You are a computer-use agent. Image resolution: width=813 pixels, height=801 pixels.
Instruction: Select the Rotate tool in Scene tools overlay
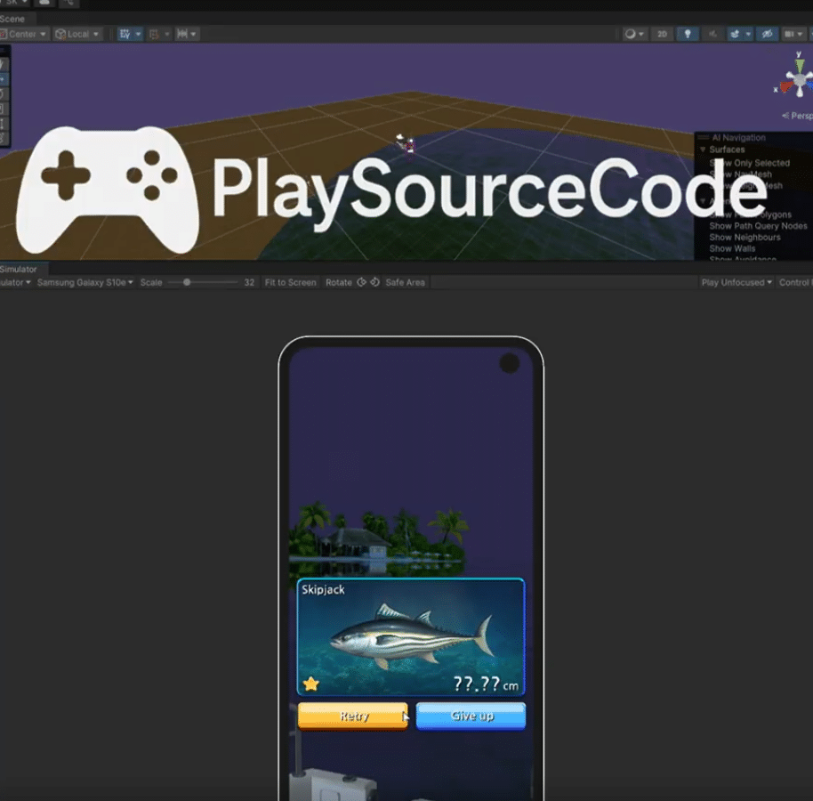tap(3, 94)
